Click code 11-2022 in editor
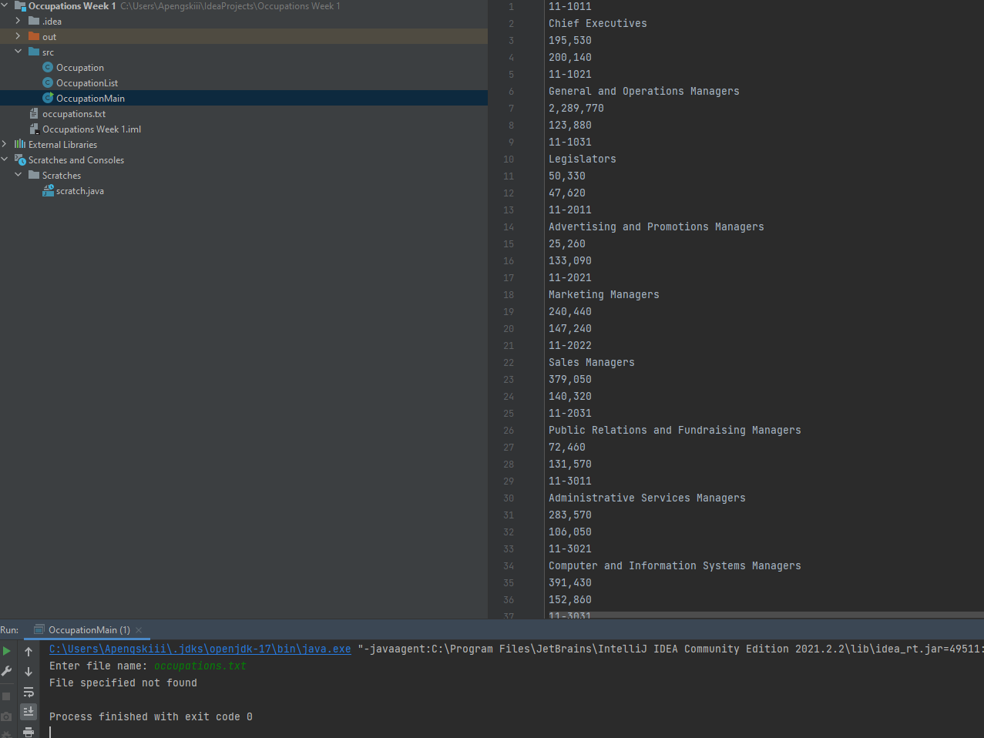 pos(570,345)
